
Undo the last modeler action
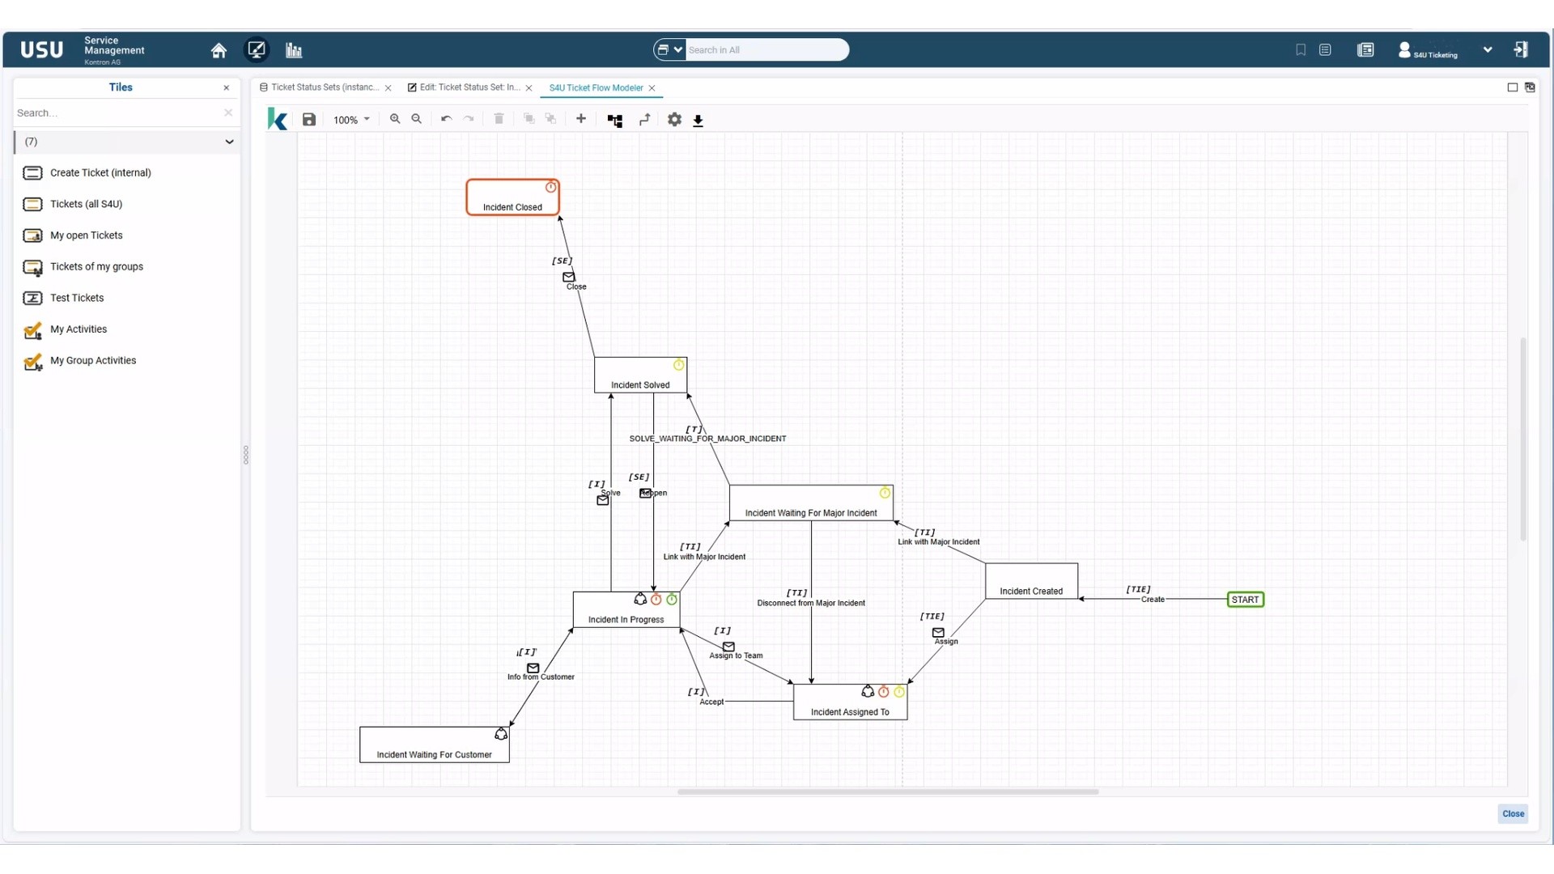coord(446,119)
